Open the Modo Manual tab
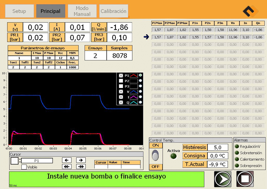Image resolution: width=267 pixels, height=189 pixels. click(82, 11)
